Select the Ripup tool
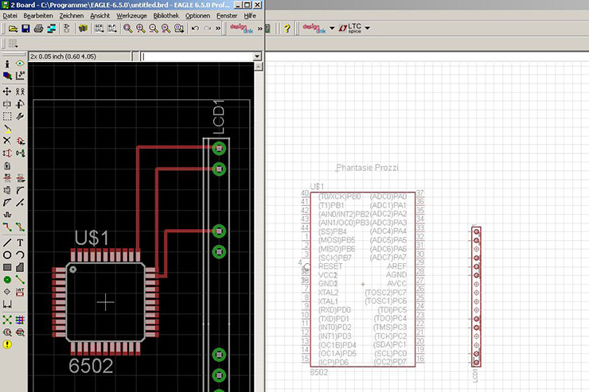589x392 pixels. 20,227
